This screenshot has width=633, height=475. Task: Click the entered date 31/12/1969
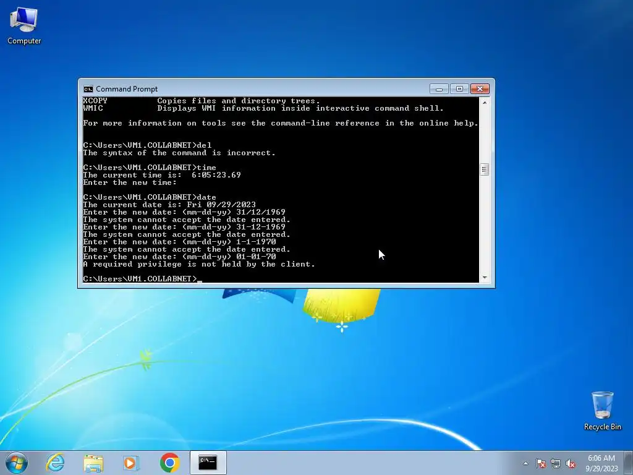coord(261,212)
